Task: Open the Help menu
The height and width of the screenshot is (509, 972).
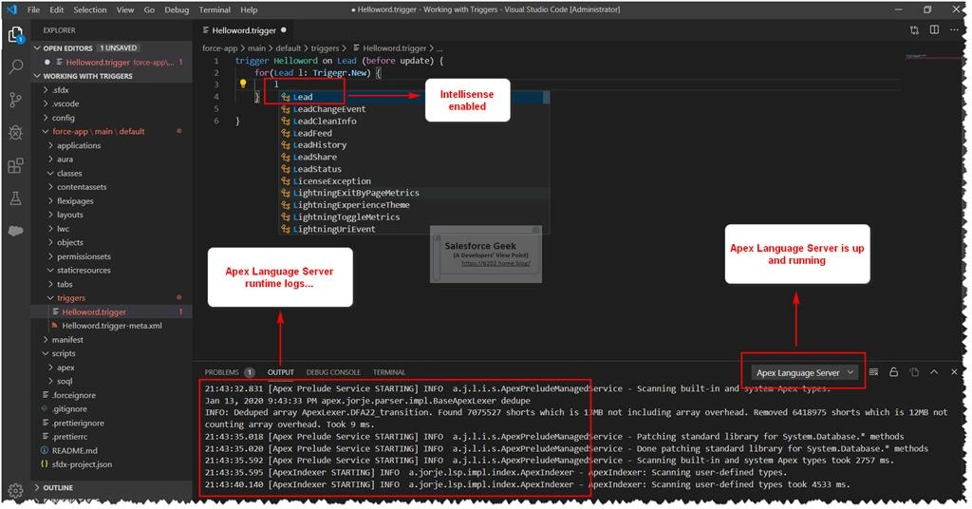Action: click(x=249, y=9)
